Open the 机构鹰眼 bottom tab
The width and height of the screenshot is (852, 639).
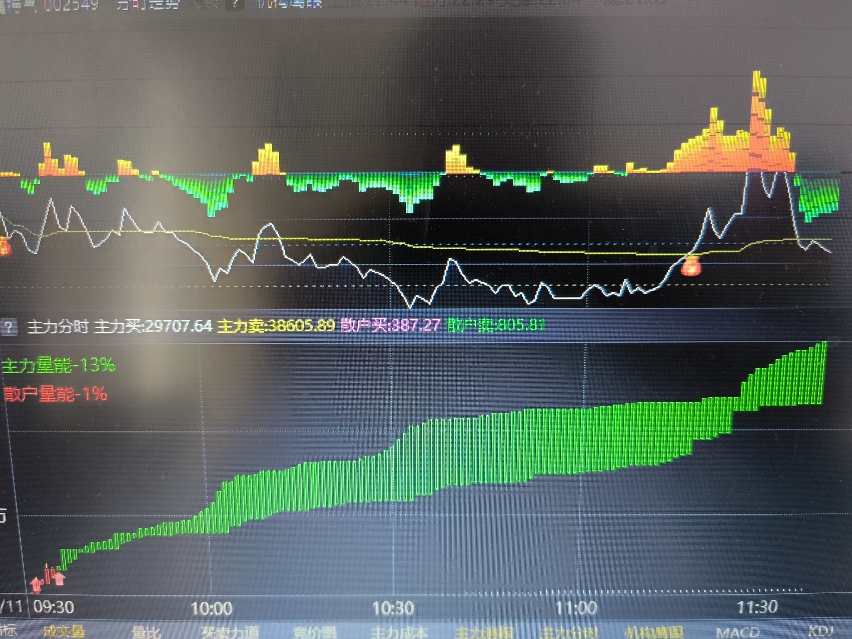click(x=654, y=632)
